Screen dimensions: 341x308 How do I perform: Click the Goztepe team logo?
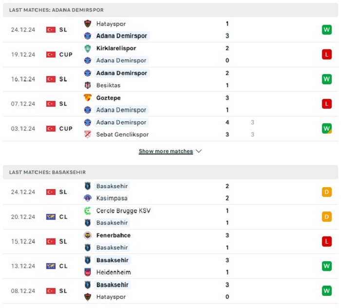pos(88,97)
